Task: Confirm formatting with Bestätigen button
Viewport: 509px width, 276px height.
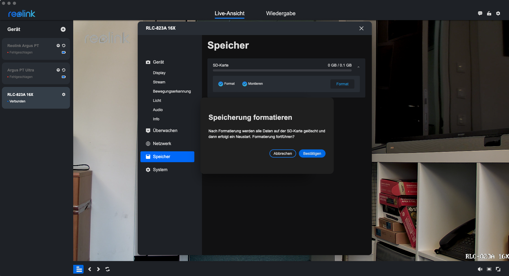Action: click(312, 153)
